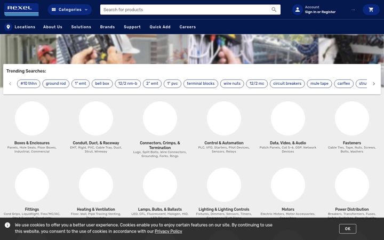The height and width of the screenshot is (240, 384).
Task: Select the circuit breakers trending search
Action: point(287,84)
